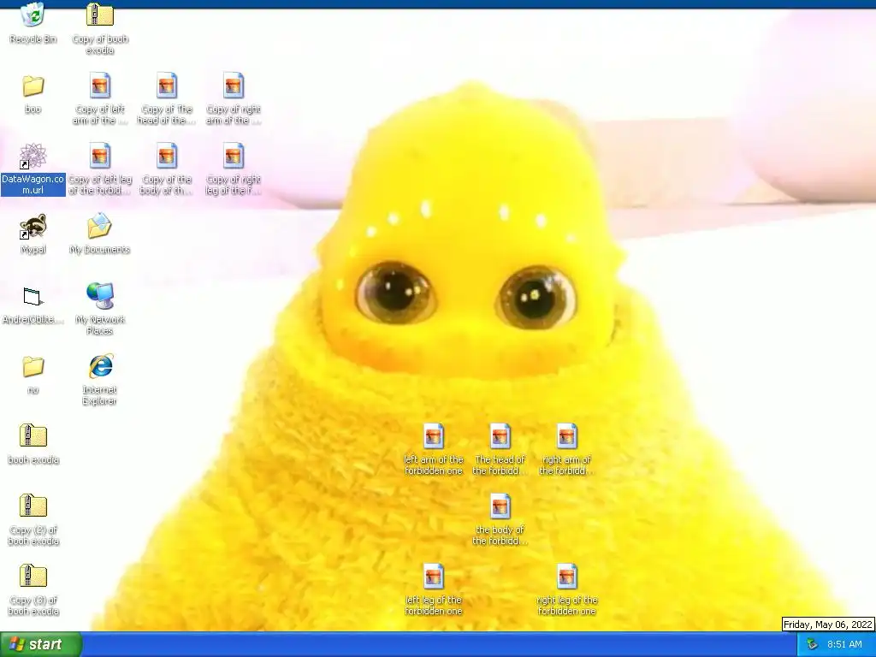Open the Windows start menu button

41,644
